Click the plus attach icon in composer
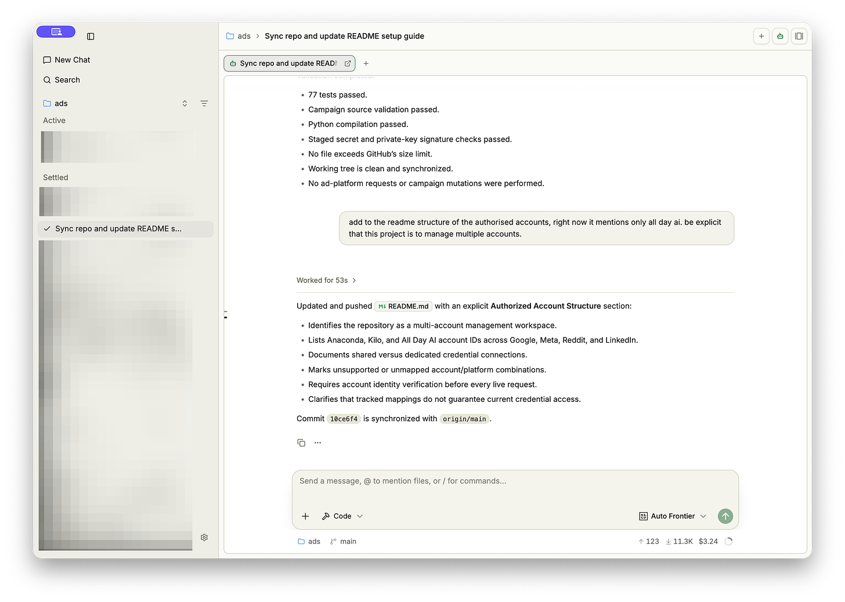This screenshot has height=602, width=845. point(305,516)
